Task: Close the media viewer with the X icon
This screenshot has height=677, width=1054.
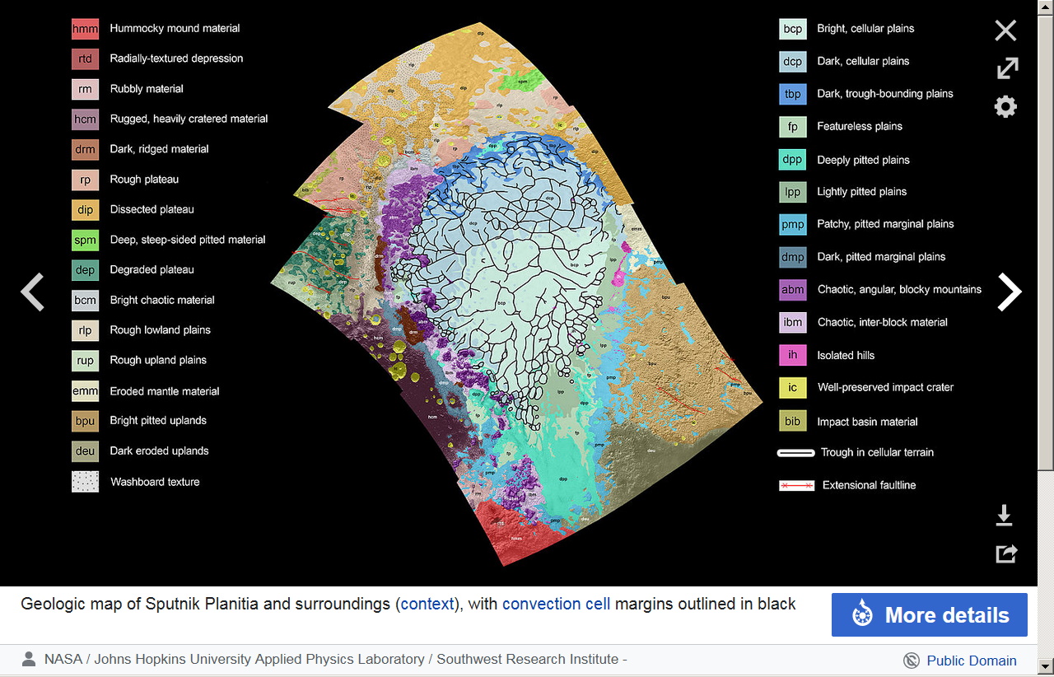Action: 1005,30
